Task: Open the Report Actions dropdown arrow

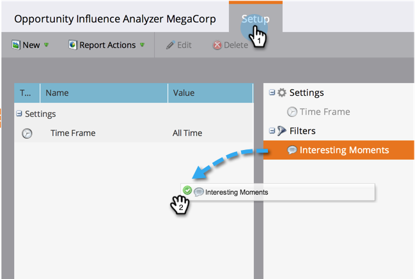Action: (x=142, y=45)
